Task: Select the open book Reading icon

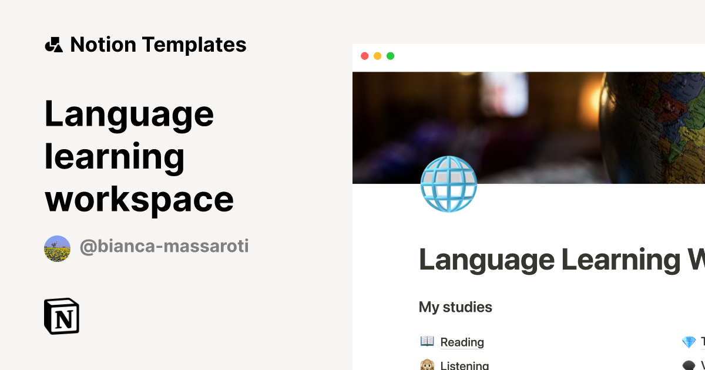Action: pos(426,341)
